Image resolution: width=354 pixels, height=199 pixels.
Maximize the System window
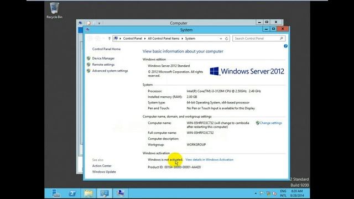point(273,29)
